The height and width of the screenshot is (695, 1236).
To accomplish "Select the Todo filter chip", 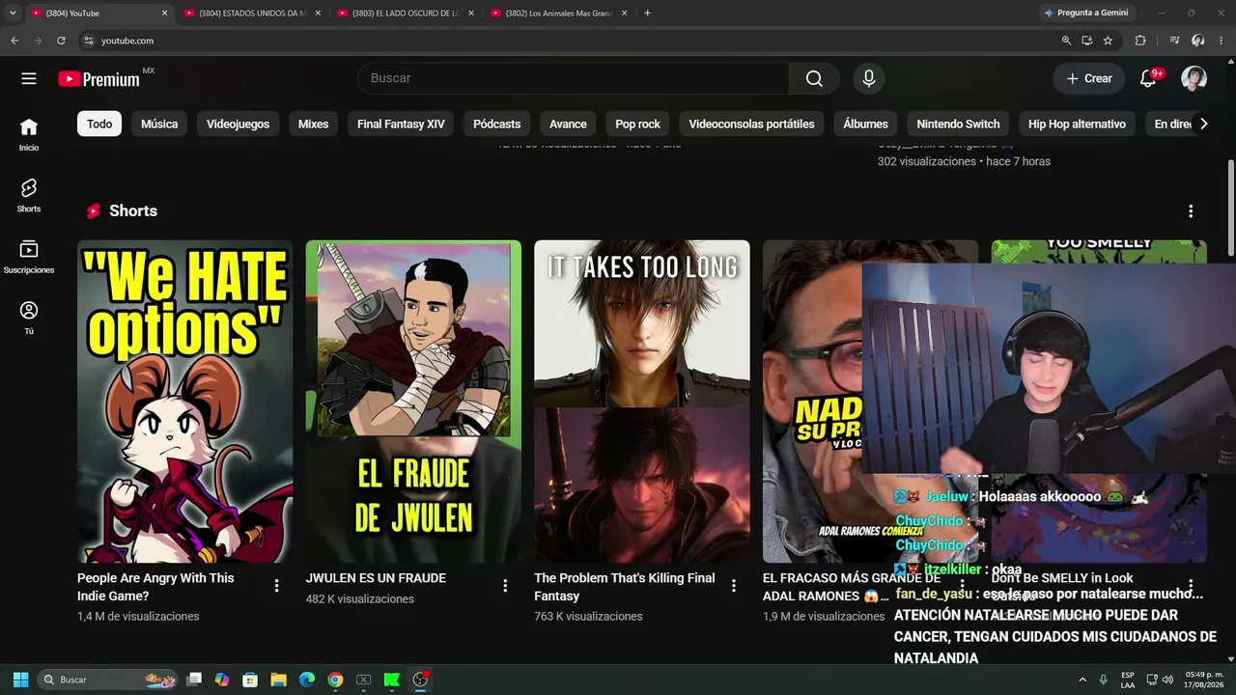I will tap(99, 124).
